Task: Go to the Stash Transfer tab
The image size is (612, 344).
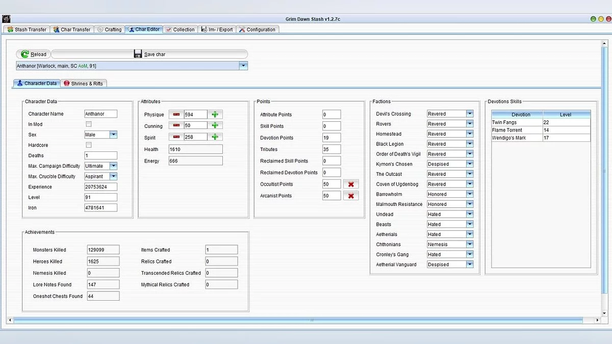Action: tap(27, 30)
